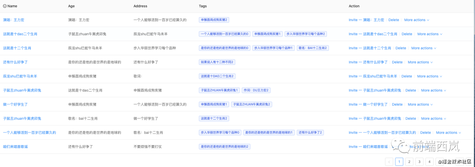The image size is (475, 167).
Task: Open the name link 做一个好学生了
Action: [15, 104]
